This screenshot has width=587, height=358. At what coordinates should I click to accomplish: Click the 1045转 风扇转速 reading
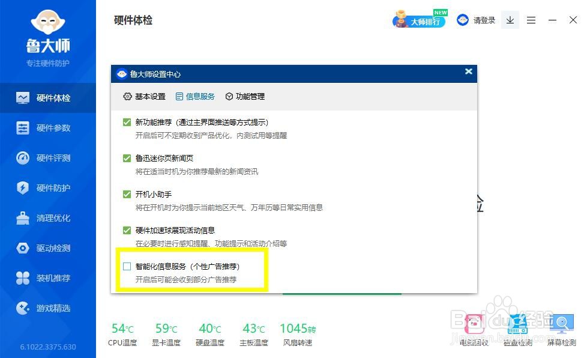coord(298,334)
